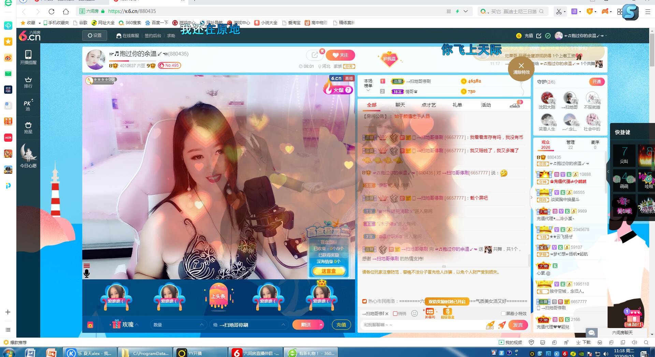Open the 数量 quantity dropdown
The height and width of the screenshot is (357, 655).
(178, 325)
